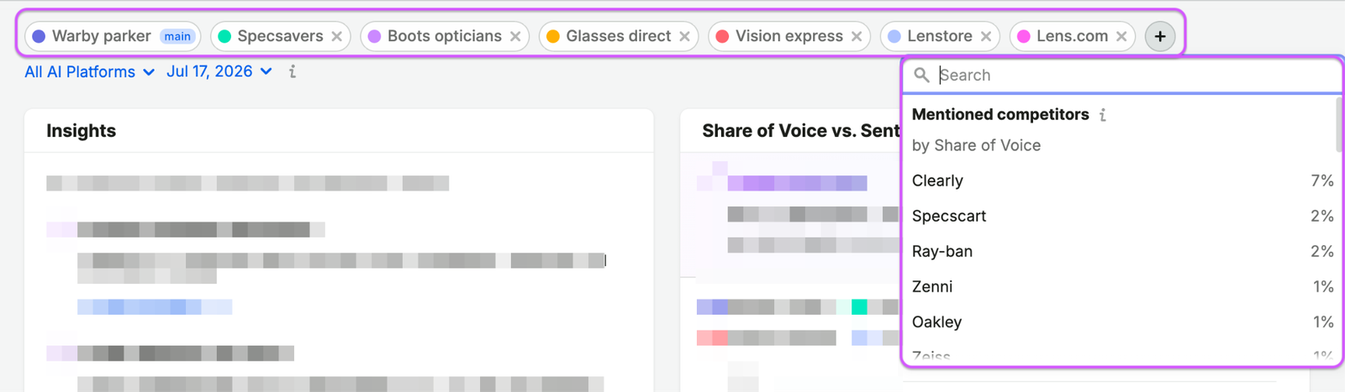Open the Jul 17, 2026 date dropdown
The image size is (1345, 392).
click(219, 72)
